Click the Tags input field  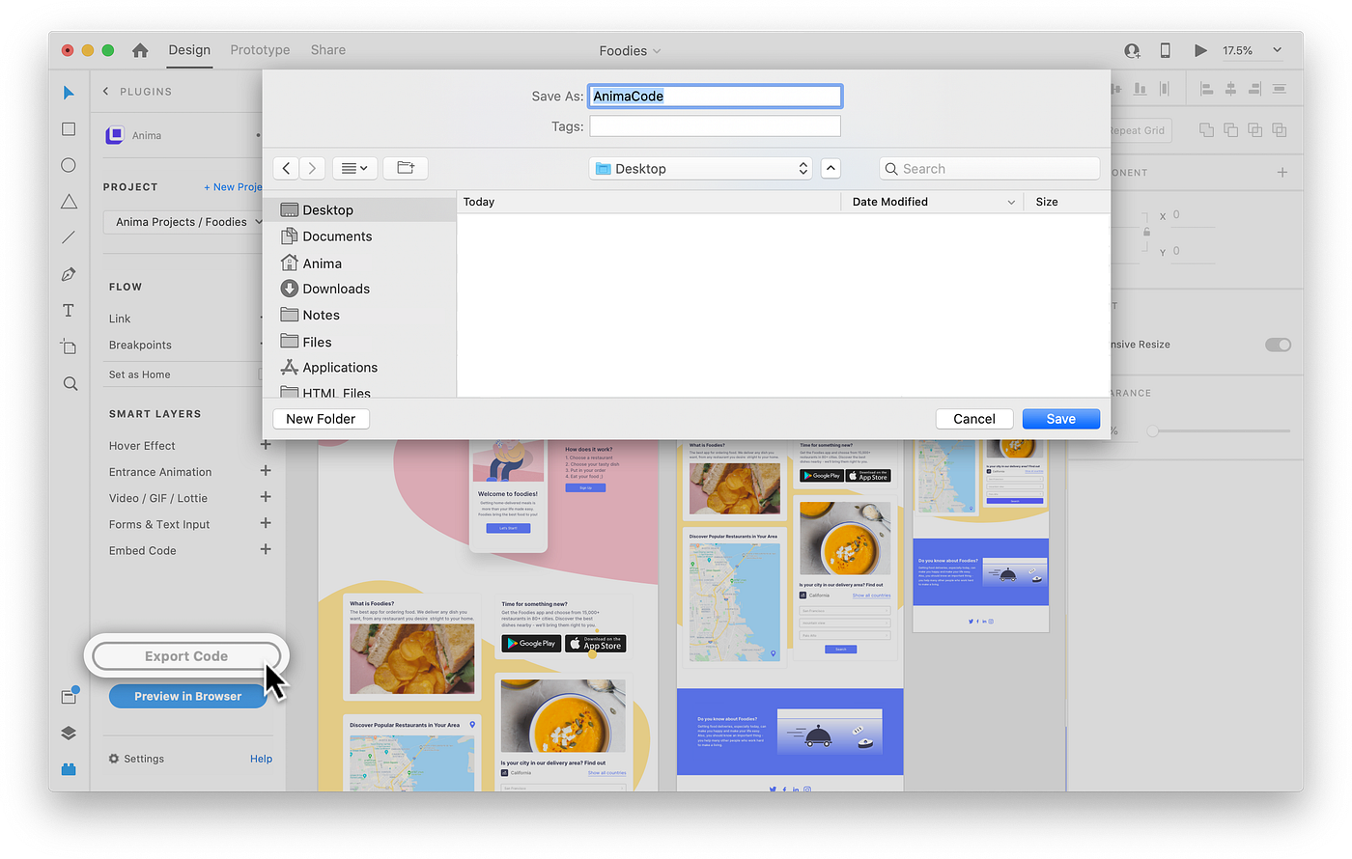pyautogui.click(x=715, y=126)
